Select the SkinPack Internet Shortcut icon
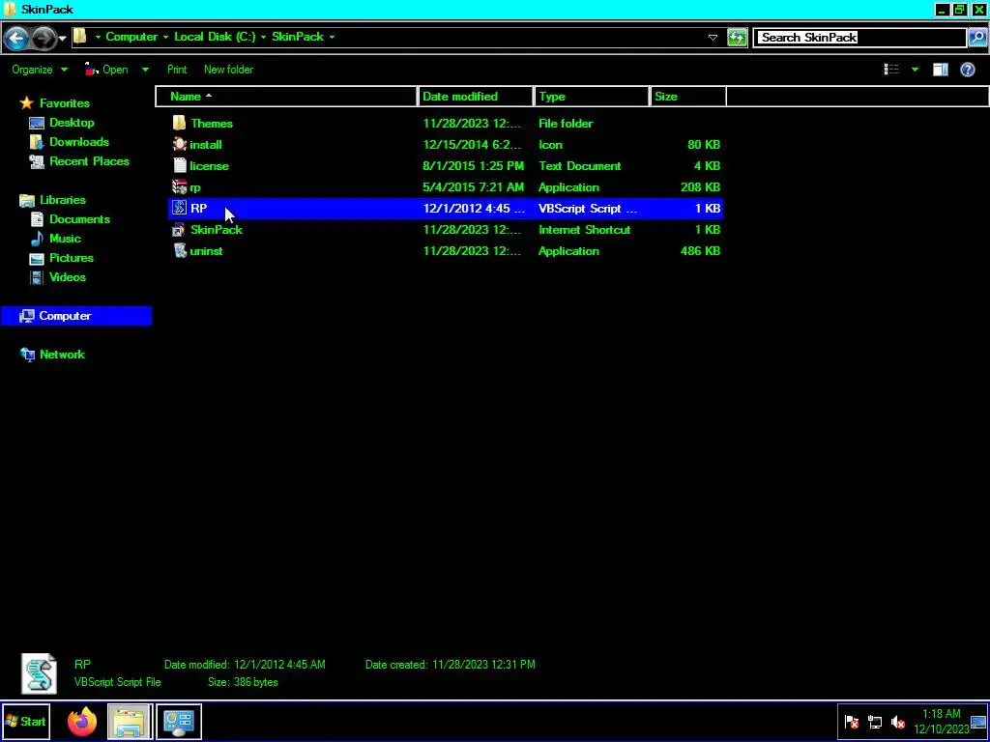 click(x=179, y=230)
